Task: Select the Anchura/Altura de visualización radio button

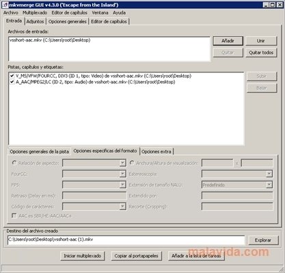Action: (132, 163)
